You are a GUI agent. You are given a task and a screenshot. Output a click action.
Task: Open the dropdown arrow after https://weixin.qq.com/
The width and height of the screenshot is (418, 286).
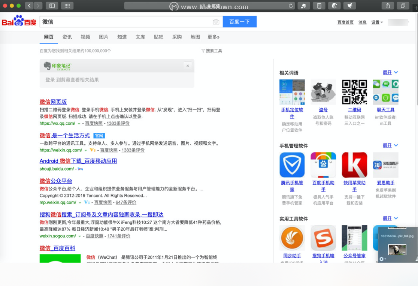[86, 150]
